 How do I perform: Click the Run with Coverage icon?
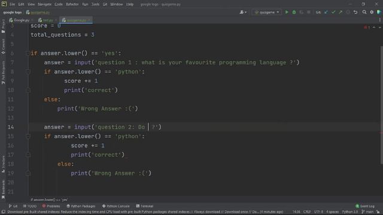pyautogui.click(x=302, y=12)
